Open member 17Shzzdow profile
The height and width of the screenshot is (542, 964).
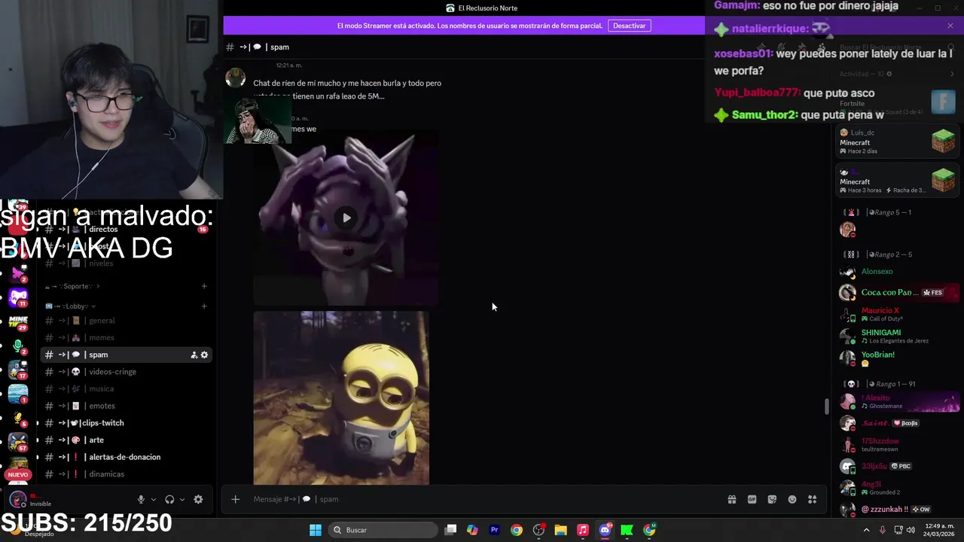(x=896, y=445)
